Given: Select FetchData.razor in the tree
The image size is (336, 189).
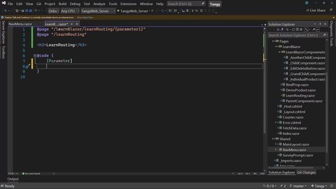Looking at the screenshot, I should tap(295, 128).
